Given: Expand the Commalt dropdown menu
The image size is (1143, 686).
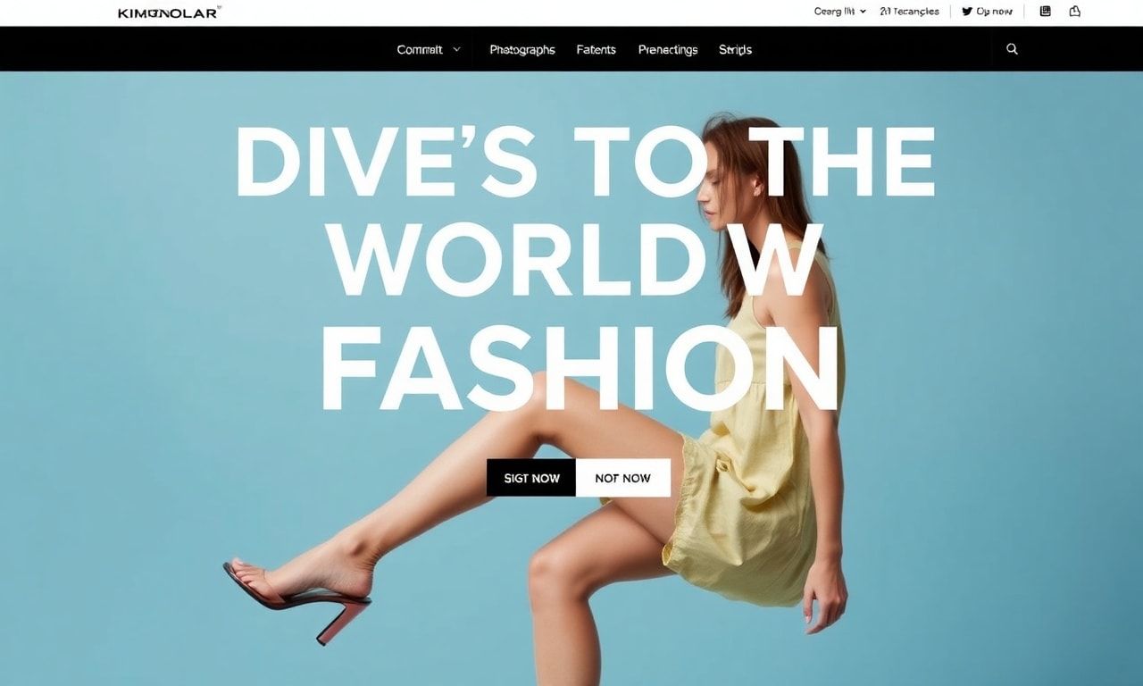Looking at the screenshot, I should tap(429, 50).
